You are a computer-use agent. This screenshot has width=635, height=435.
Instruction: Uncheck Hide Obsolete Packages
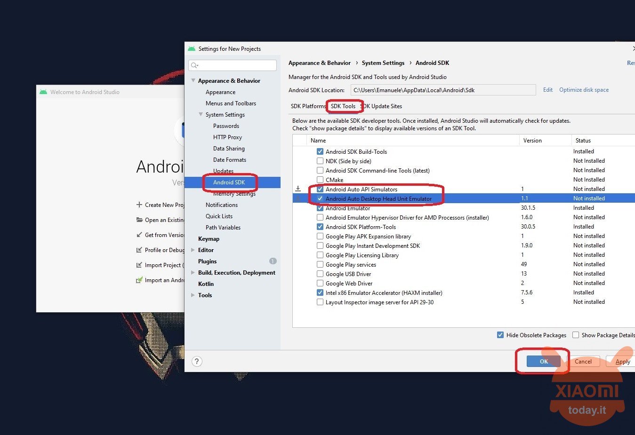[500, 335]
